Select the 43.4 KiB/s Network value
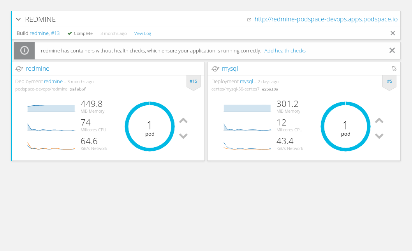Screen dimensions: 412x251 point(285,141)
